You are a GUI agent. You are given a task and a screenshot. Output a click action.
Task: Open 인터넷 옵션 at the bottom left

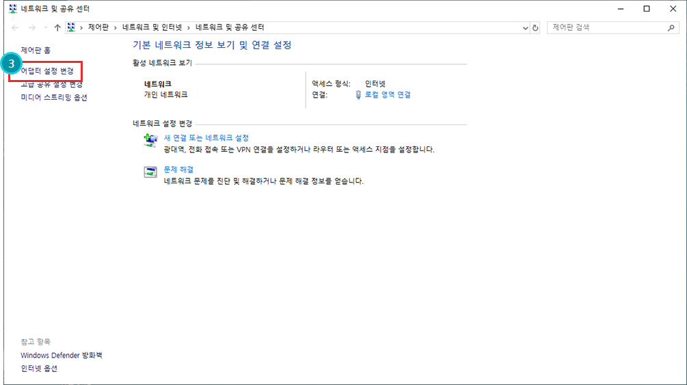tap(39, 369)
